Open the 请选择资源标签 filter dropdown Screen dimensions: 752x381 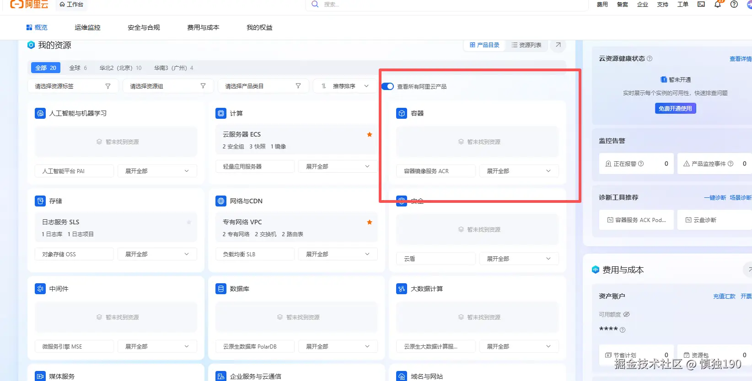point(73,86)
